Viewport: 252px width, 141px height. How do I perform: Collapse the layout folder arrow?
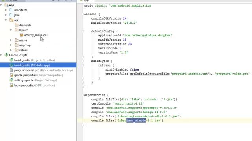click(x=11, y=30)
